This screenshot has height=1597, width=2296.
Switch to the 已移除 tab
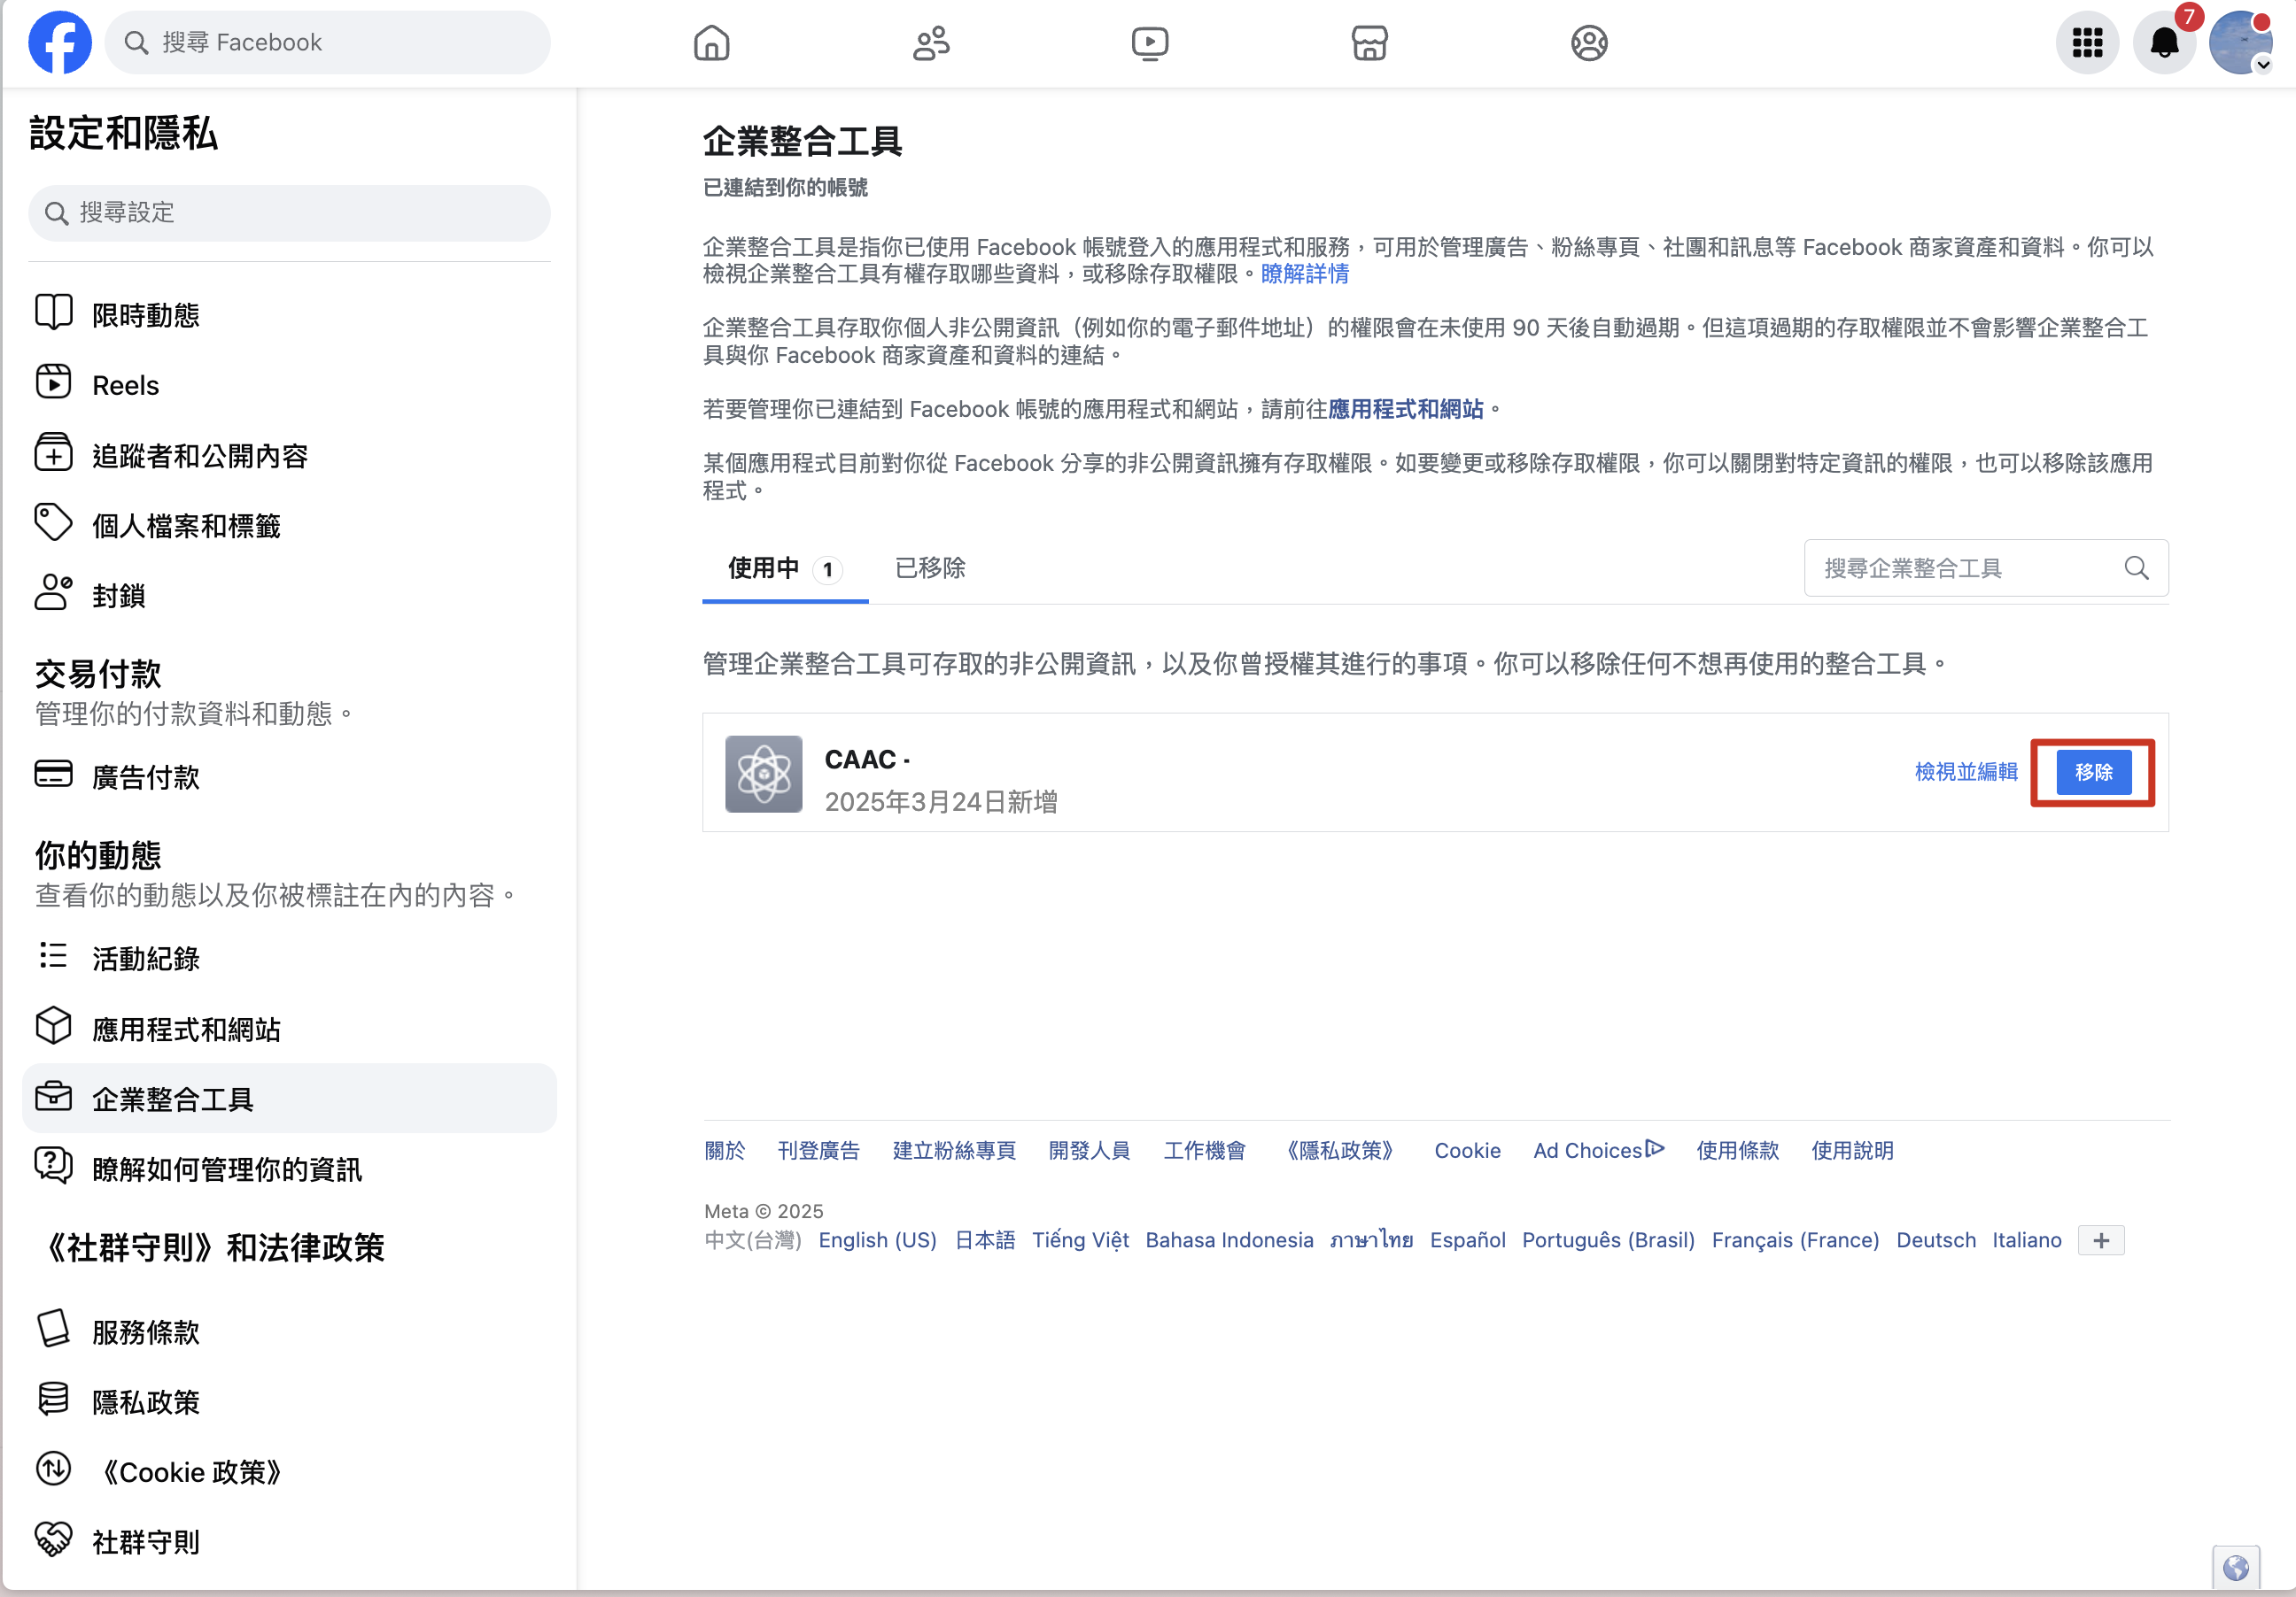[x=930, y=568]
